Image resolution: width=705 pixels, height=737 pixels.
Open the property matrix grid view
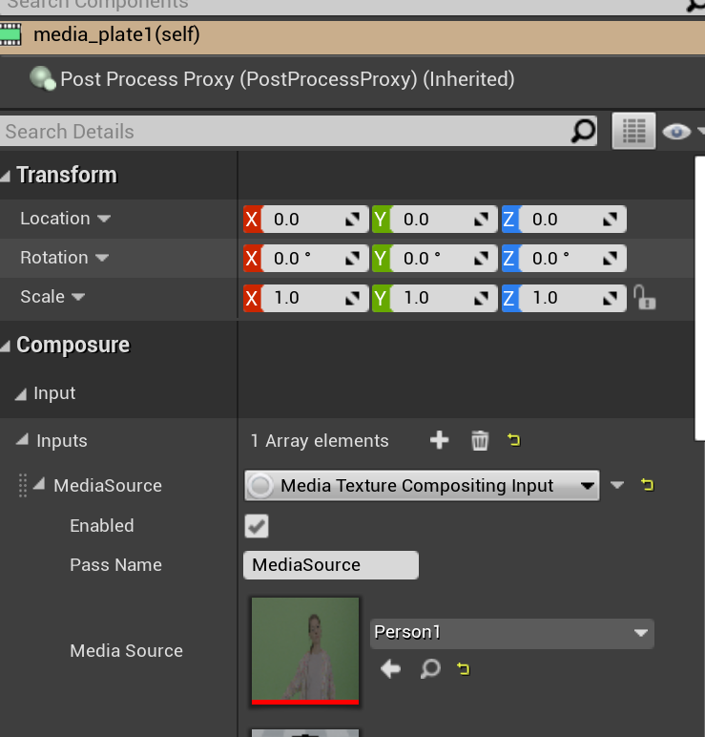[x=633, y=132]
